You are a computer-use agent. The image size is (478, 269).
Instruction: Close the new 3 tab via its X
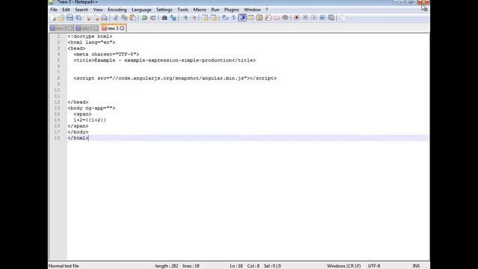tap(122, 28)
